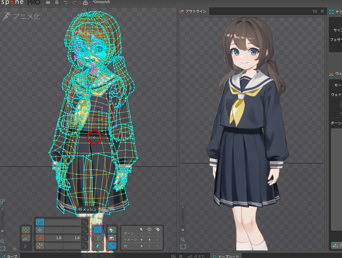The width and height of the screenshot is (342, 258).
Task: Click the arrow select column header icon
Action: 141,229
